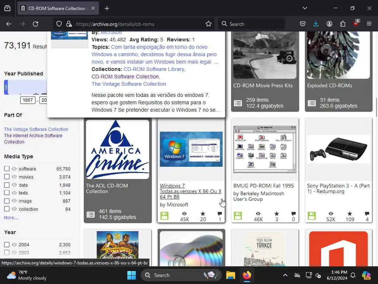Toggle the eye icon next to collection
378x284 pixels.
click(x=14, y=209)
